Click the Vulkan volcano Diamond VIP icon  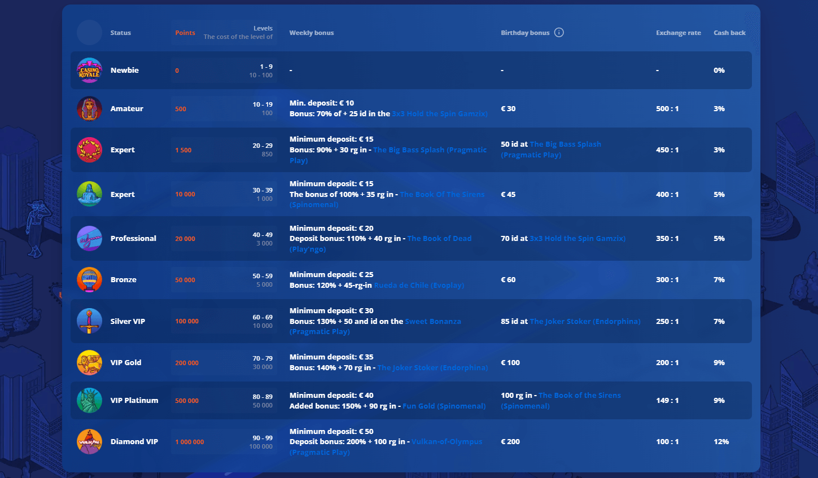[89, 442]
